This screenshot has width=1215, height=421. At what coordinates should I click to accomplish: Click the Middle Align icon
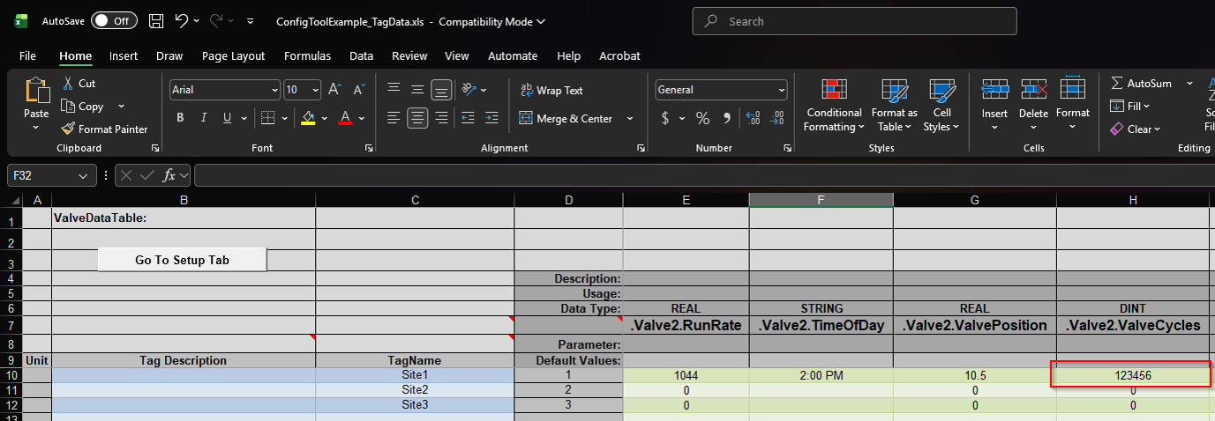(x=417, y=89)
